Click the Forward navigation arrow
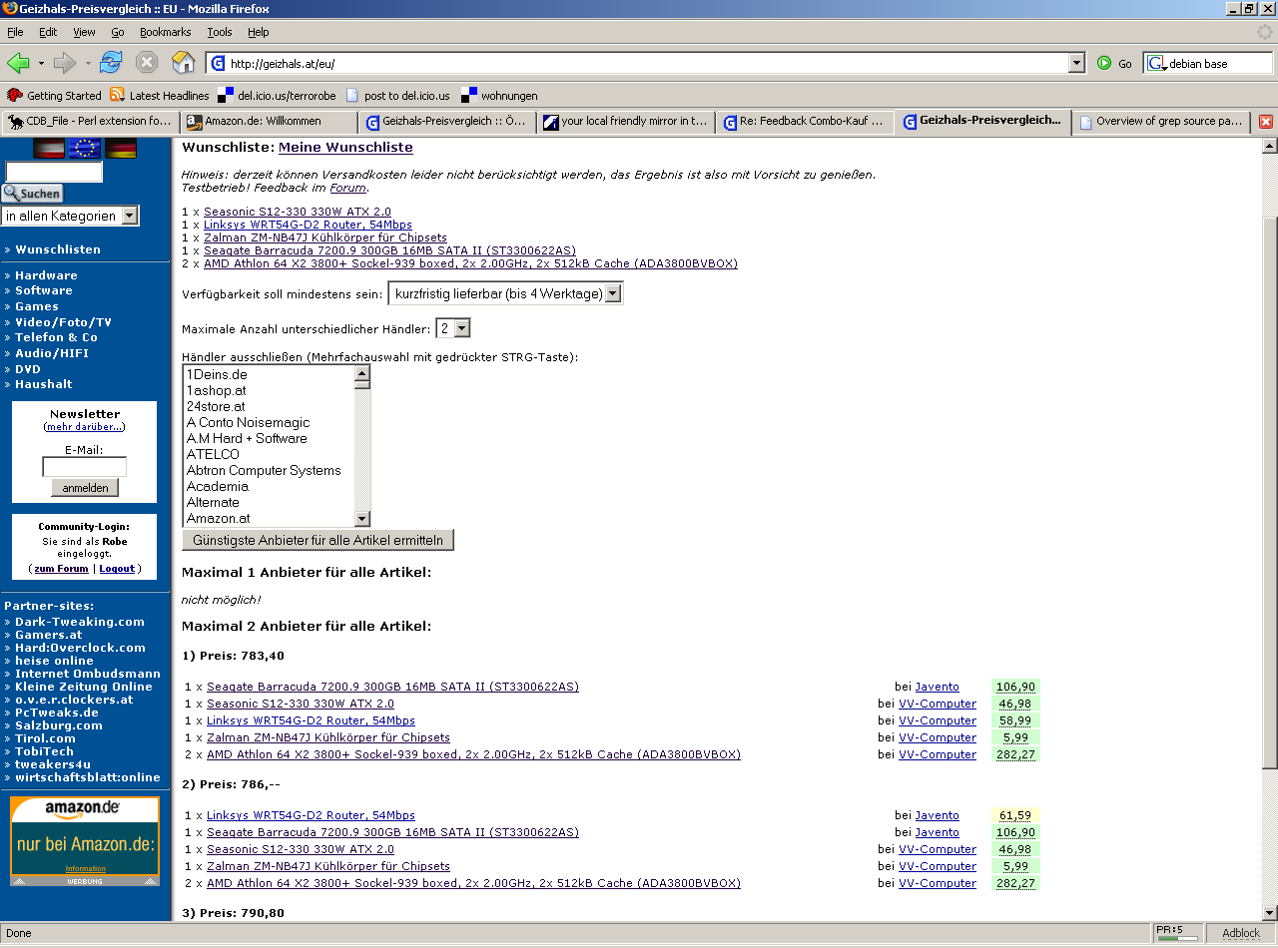Viewport: 1278px width, 948px height. (x=65, y=63)
